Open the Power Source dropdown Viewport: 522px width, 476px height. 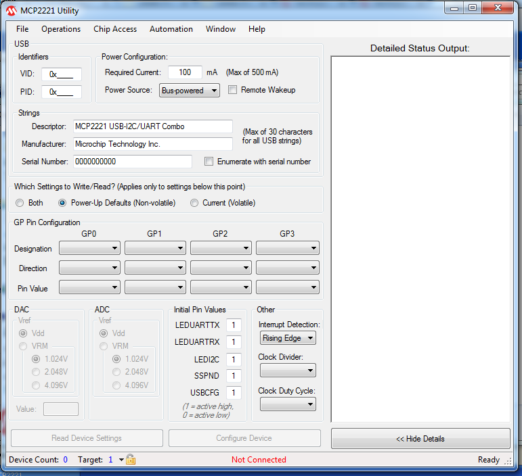(x=190, y=91)
